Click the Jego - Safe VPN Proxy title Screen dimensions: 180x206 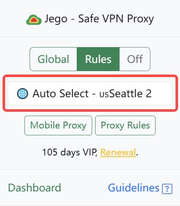(99, 19)
